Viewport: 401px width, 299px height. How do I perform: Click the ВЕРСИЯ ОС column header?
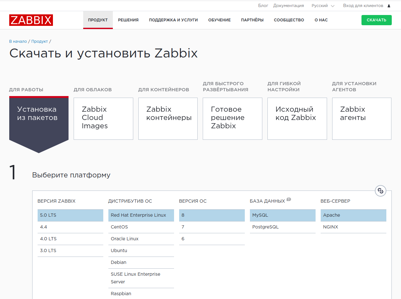(193, 201)
